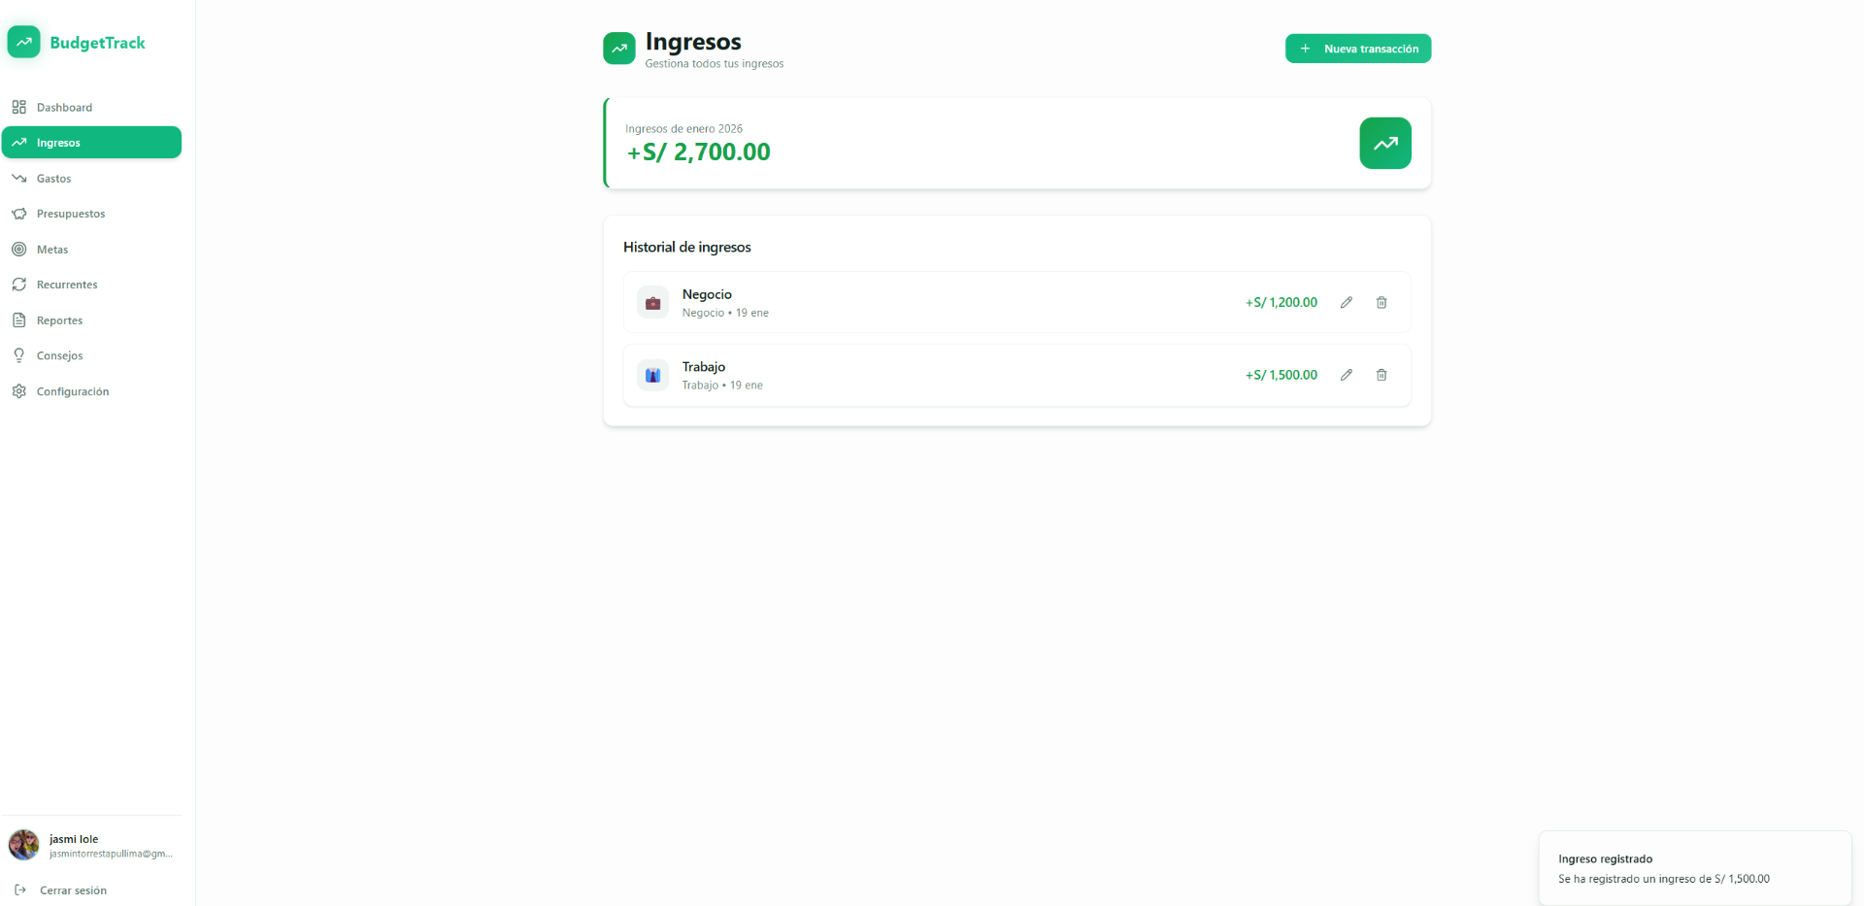Click the Consejos lightbulb icon
The height and width of the screenshot is (906, 1864).
click(x=19, y=355)
